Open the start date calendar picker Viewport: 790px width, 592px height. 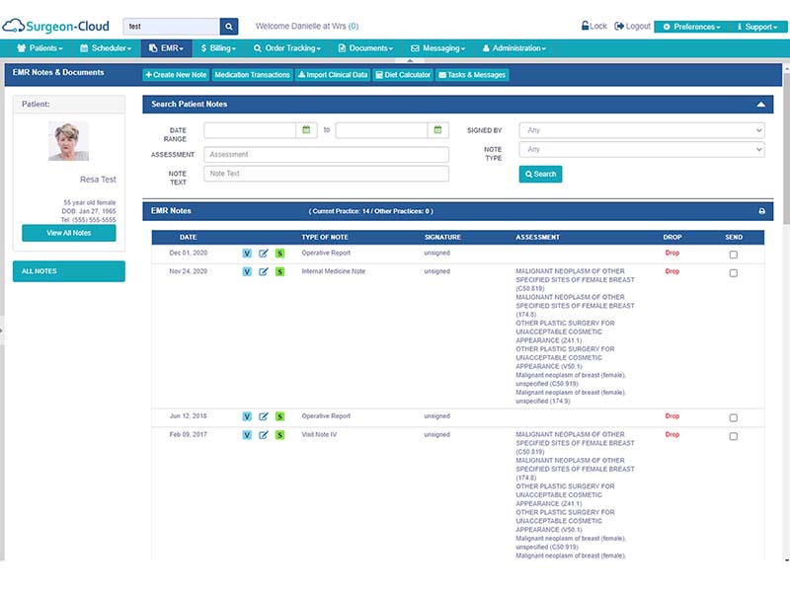click(306, 130)
